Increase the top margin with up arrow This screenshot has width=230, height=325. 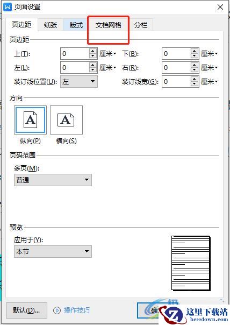point(93,51)
